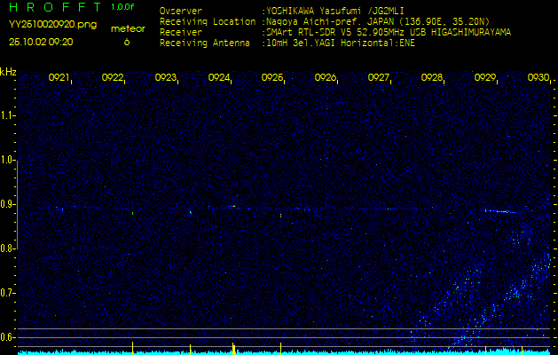The height and width of the screenshot is (355, 558).
Task: Click the 0927 time marker
Action: [378, 77]
